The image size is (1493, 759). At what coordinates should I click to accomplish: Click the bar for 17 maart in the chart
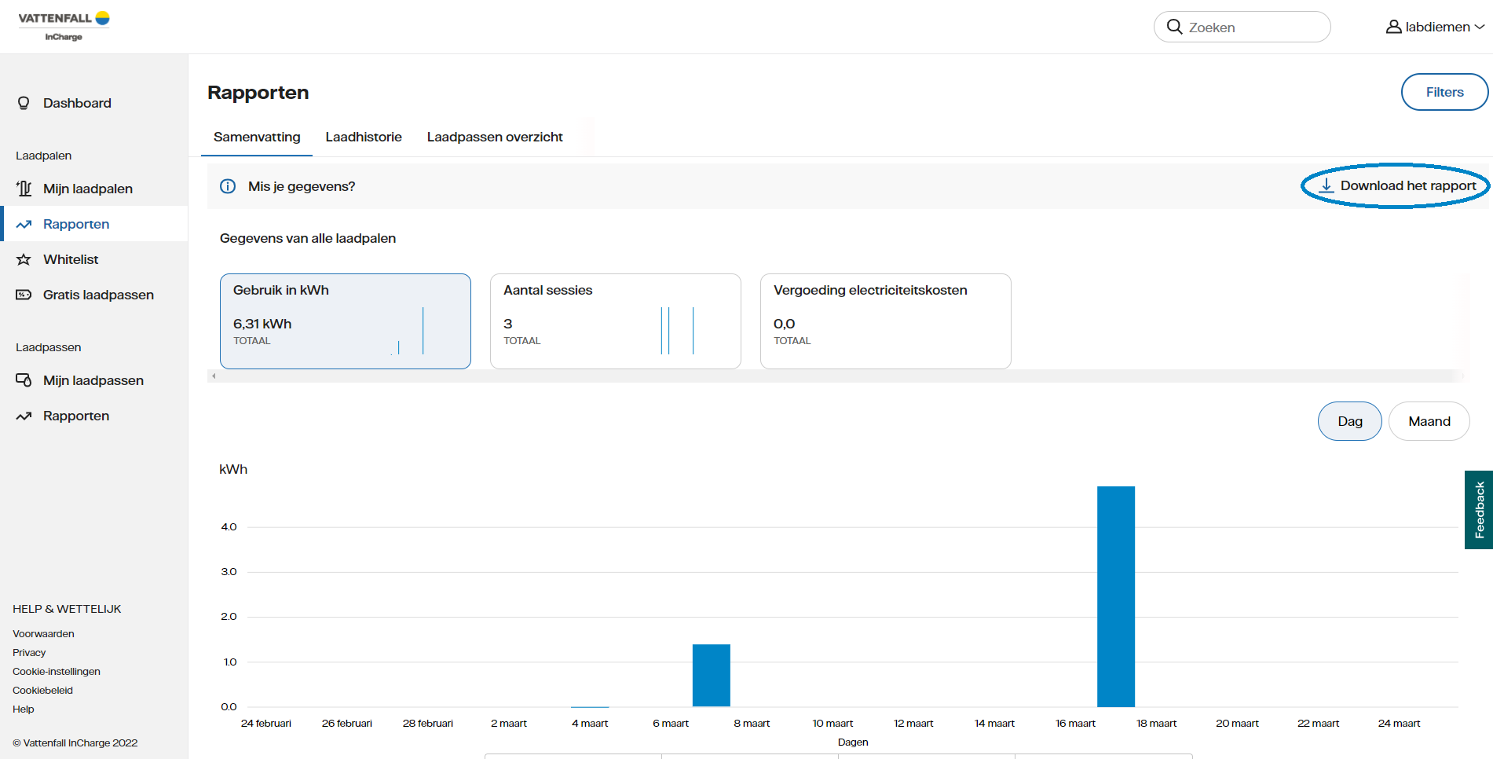point(1115,597)
